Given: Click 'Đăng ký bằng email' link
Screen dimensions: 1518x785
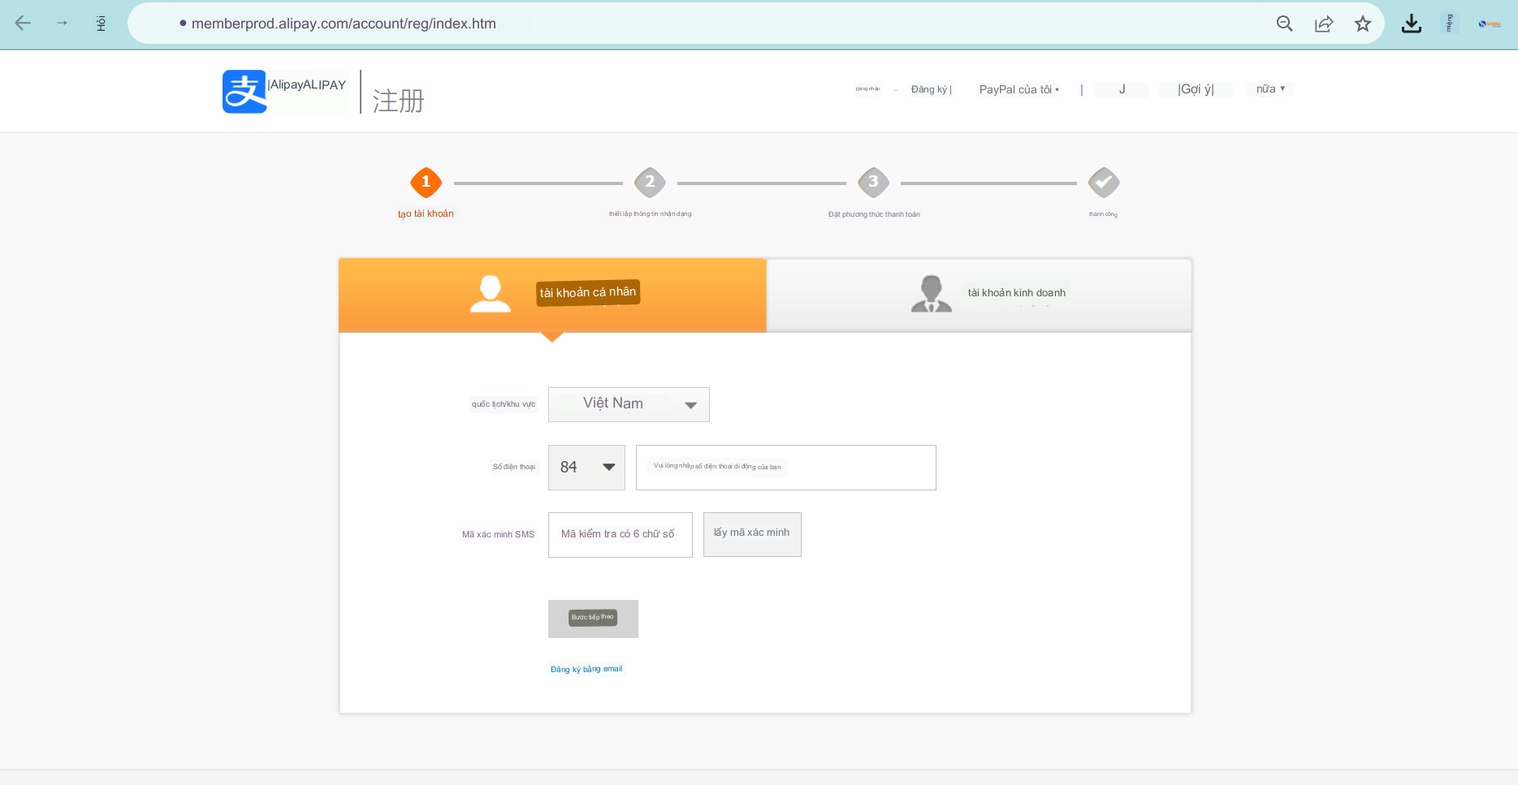Looking at the screenshot, I should [x=586, y=669].
